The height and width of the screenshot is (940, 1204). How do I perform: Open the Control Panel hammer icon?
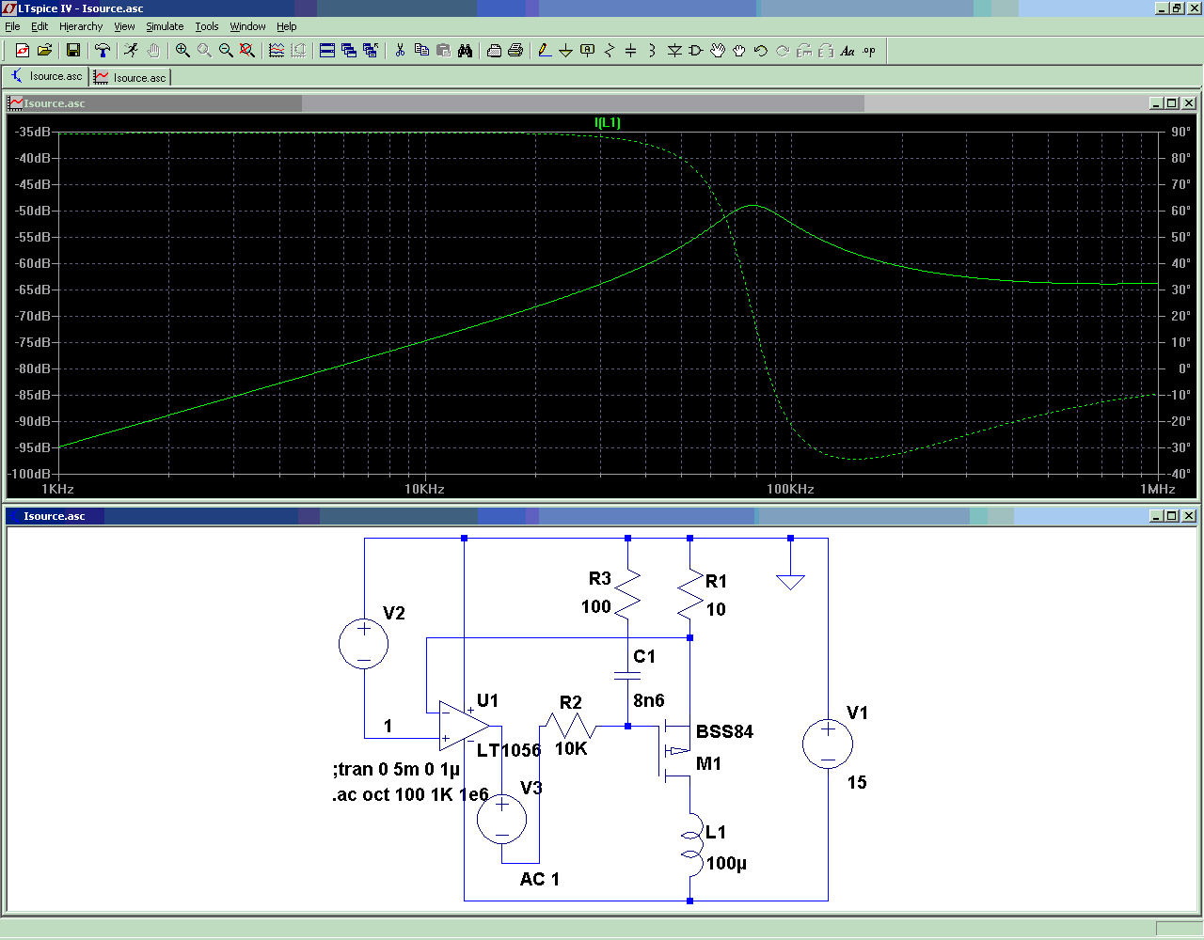(103, 51)
